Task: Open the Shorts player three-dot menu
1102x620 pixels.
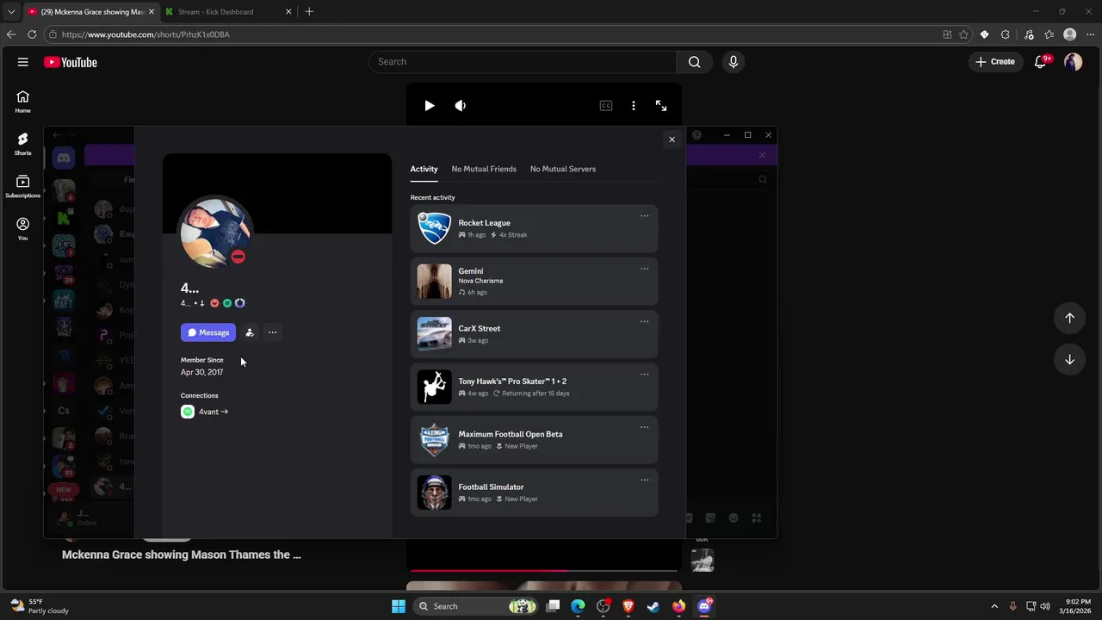Action: [x=634, y=105]
